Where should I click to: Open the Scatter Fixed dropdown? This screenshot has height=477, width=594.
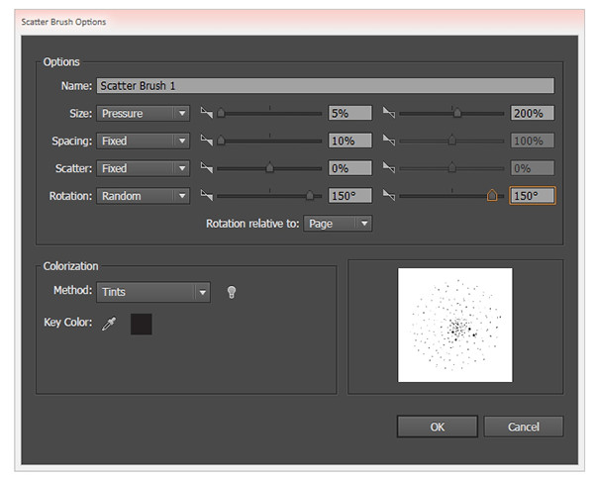pos(143,169)
